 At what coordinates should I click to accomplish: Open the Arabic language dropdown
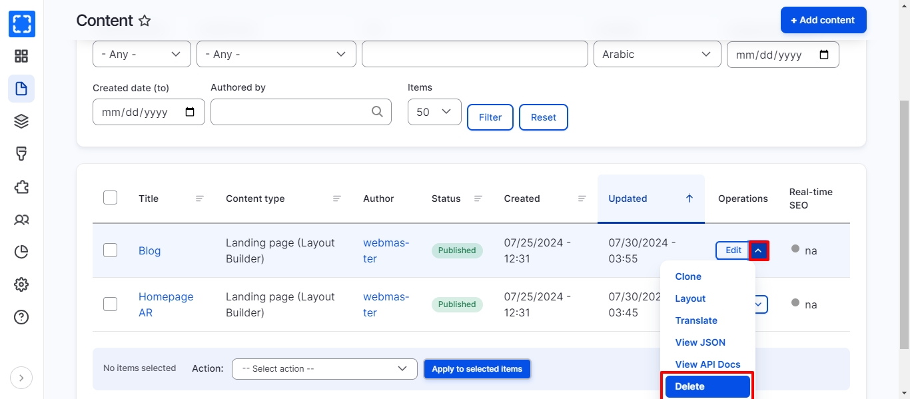coord(657,55)
